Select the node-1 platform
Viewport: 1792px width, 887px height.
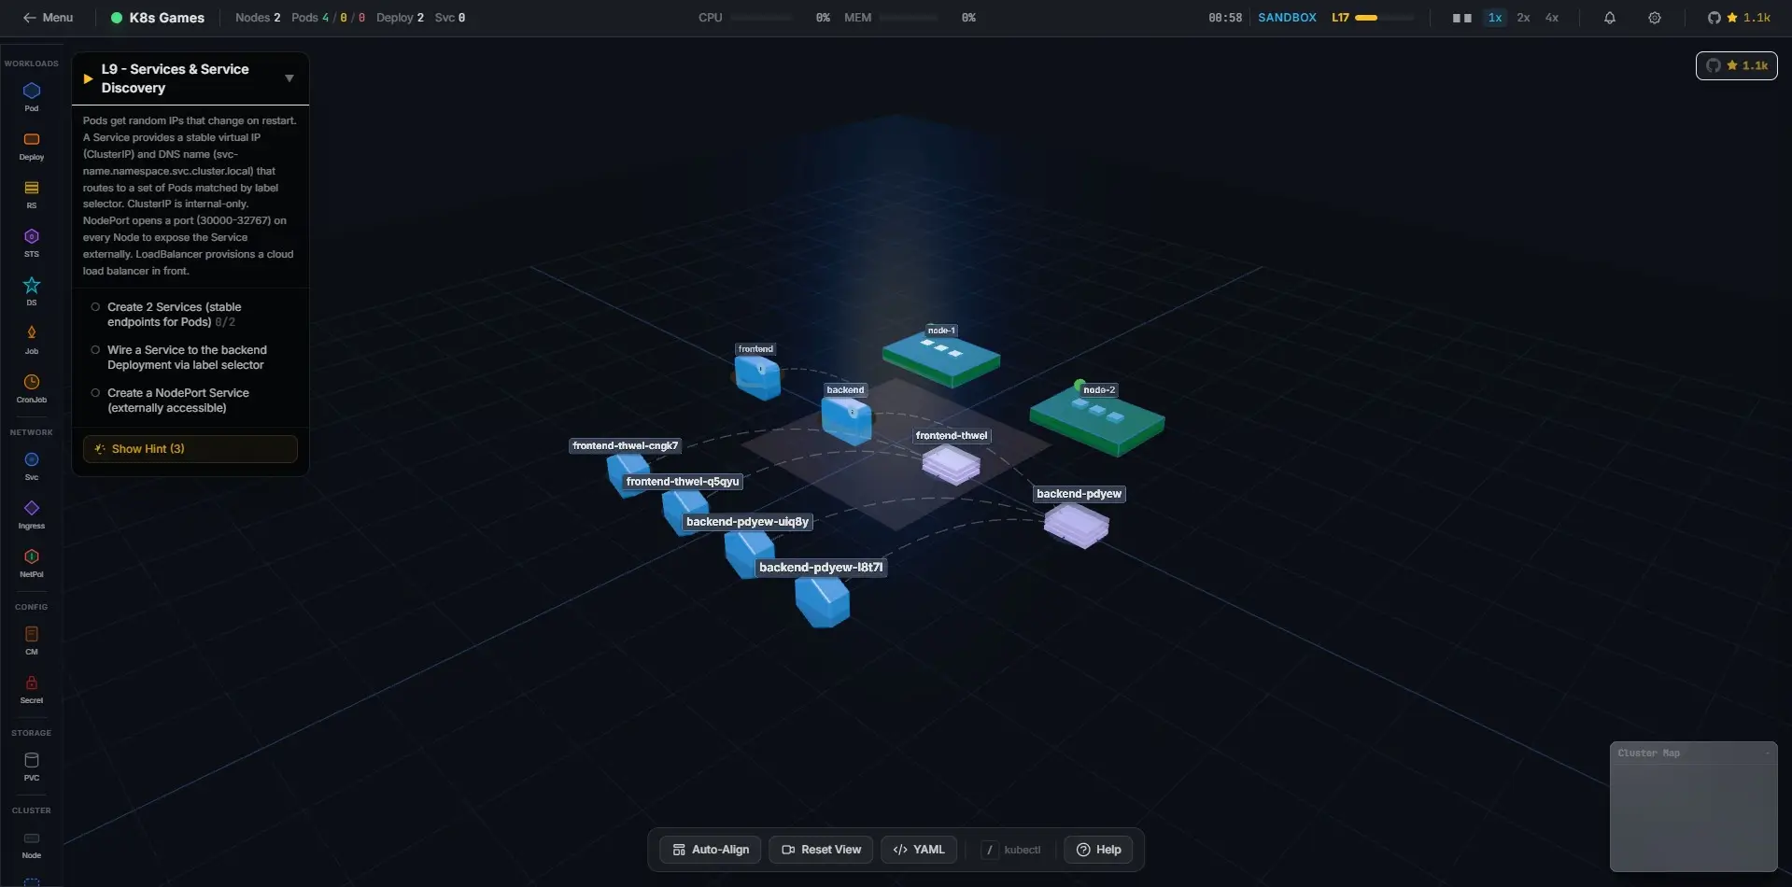[x=941, y=359]
